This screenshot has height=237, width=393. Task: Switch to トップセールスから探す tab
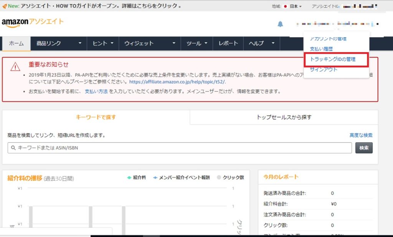(x=284, y=117)
